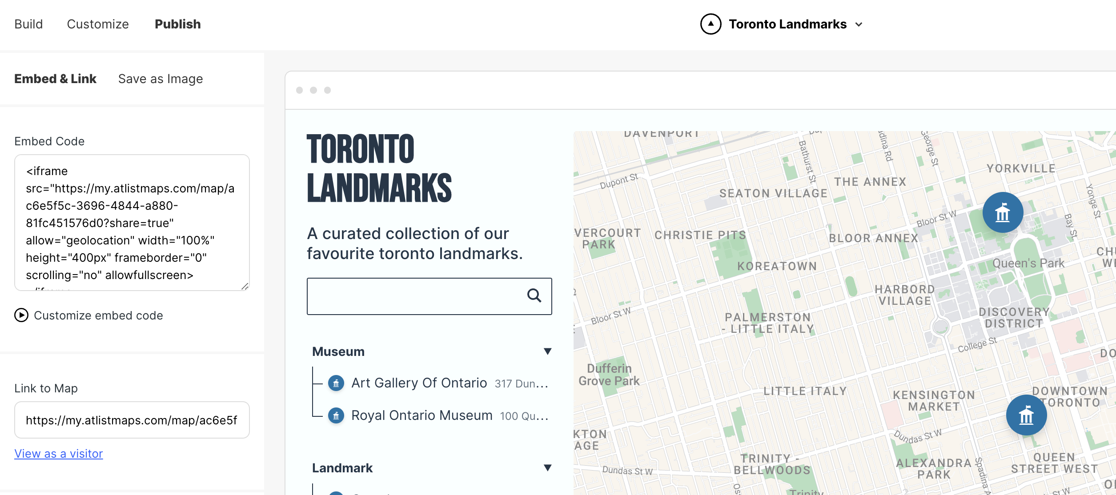Open the Toronto Landmarks map dropdown
The image size is (1116, 495).
click(x=859, y=24)
